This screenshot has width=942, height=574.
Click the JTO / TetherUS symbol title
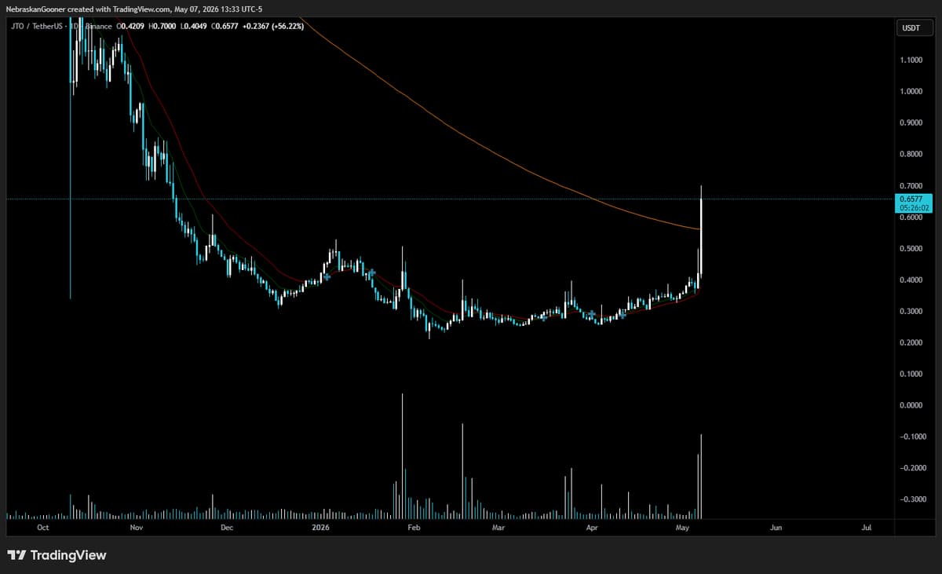35,26
